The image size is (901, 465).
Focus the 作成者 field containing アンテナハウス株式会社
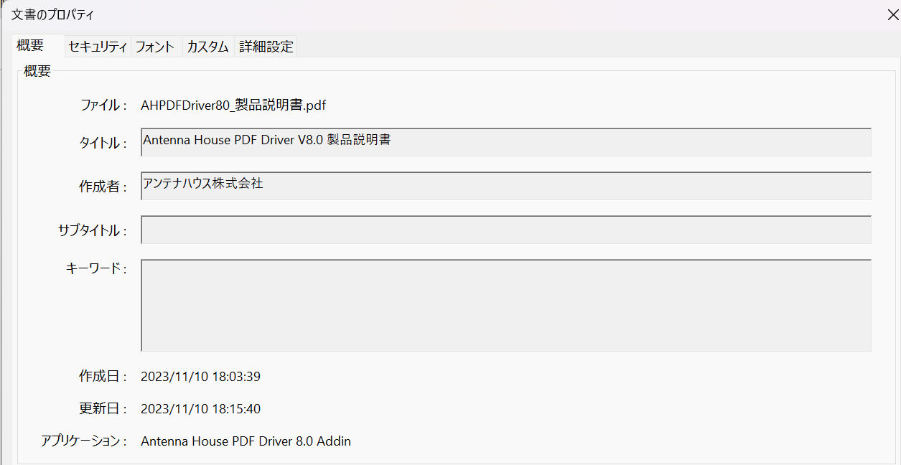(505, 186)
